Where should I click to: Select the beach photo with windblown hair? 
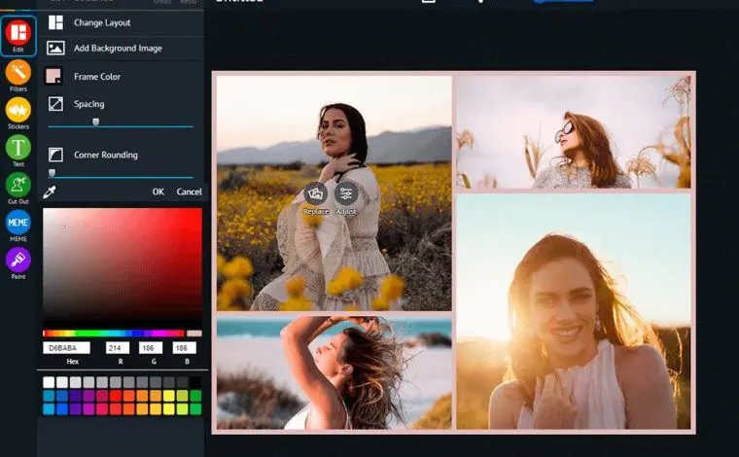(x=334, y=372)
